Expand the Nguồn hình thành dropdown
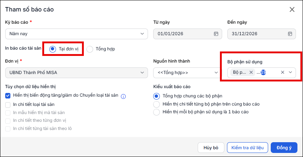This screenshot has width=303, height=157. click(x=187, y=73)
